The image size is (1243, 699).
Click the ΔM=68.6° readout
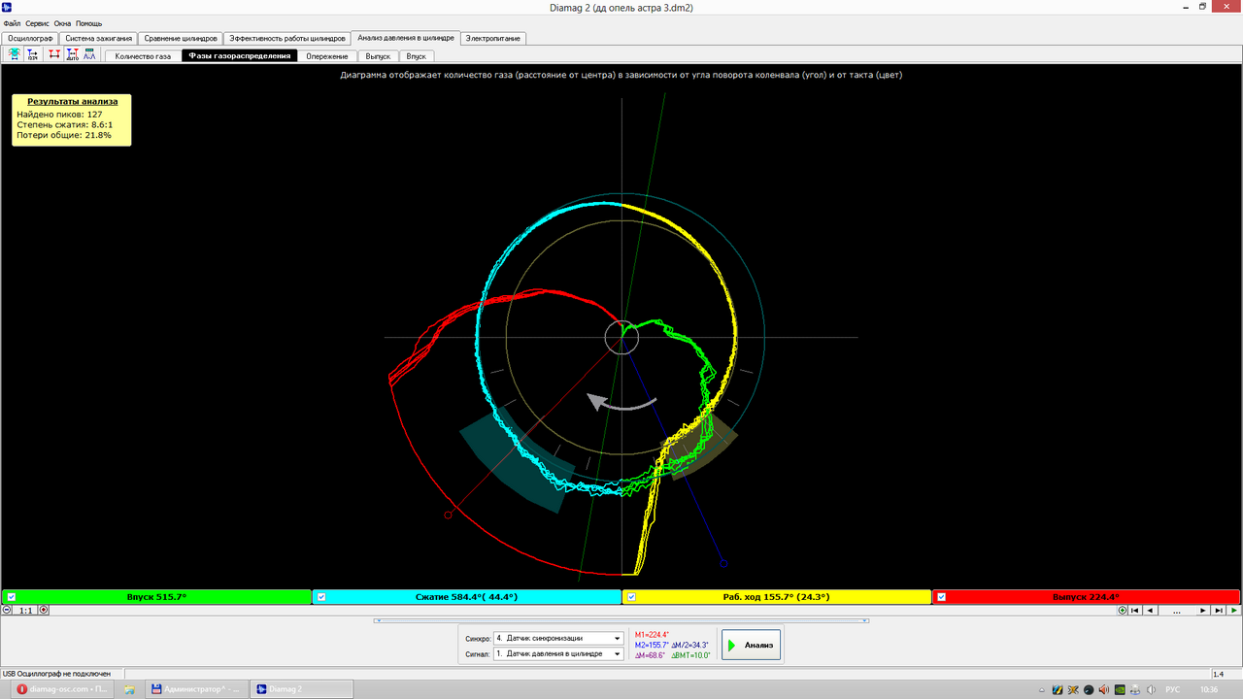[x=650, y=655]
